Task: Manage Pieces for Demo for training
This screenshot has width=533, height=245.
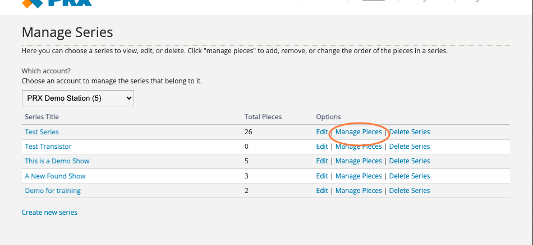Action: 359,190
